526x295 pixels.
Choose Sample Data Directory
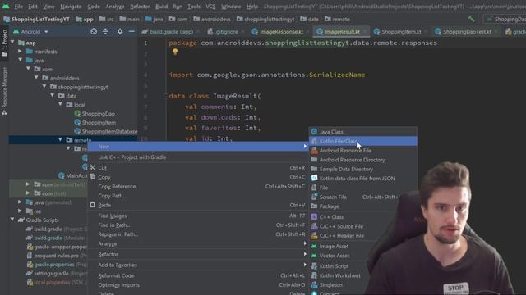pos(363,170)
